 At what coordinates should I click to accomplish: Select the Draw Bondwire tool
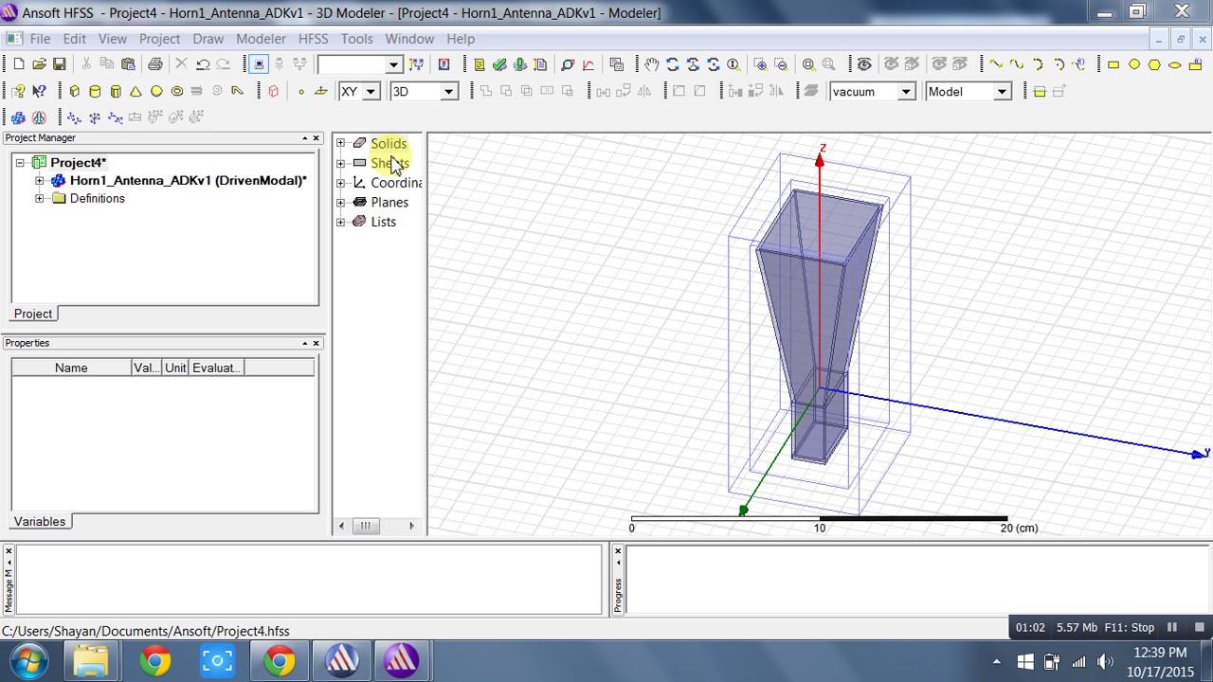tap(238, 91)
